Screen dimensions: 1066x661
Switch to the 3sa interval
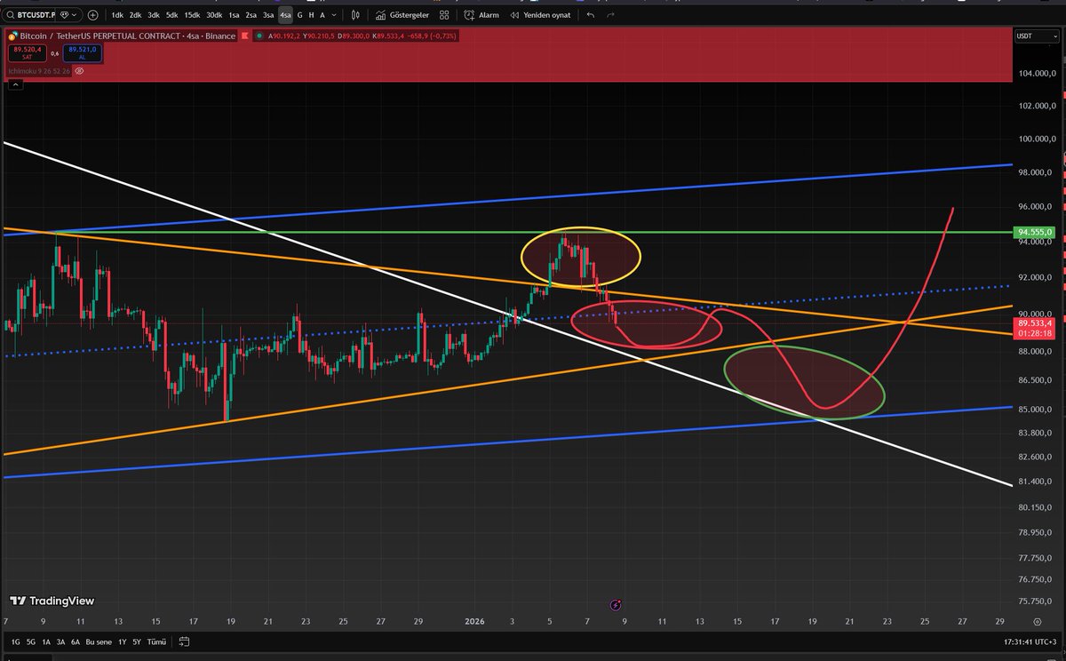pyautogui.click(x=268, y=15)
